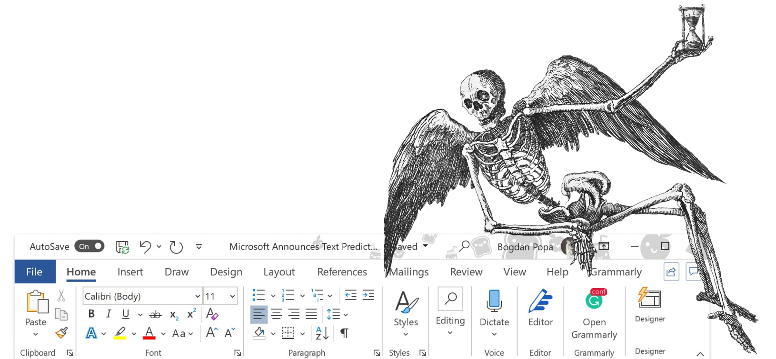Show paragraph marks with pilcrow icon

(344, 333)
